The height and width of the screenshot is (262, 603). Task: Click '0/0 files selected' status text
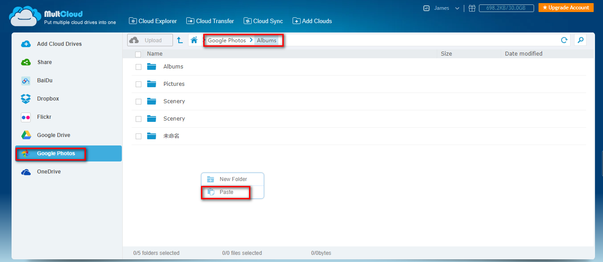(242, 253)
